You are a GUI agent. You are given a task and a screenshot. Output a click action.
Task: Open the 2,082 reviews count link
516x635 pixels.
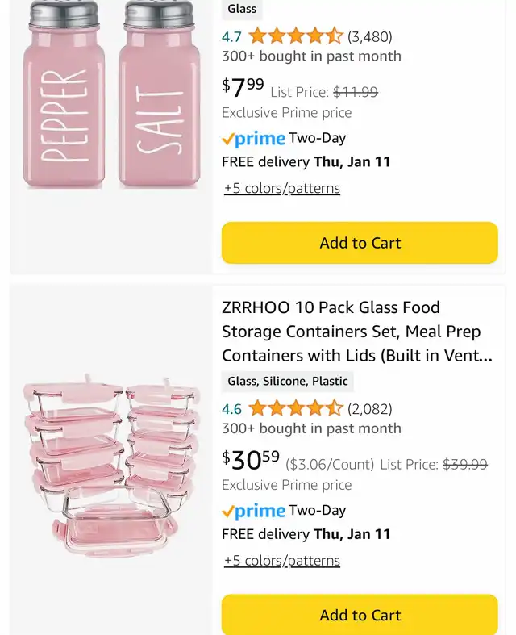[370, 408]
